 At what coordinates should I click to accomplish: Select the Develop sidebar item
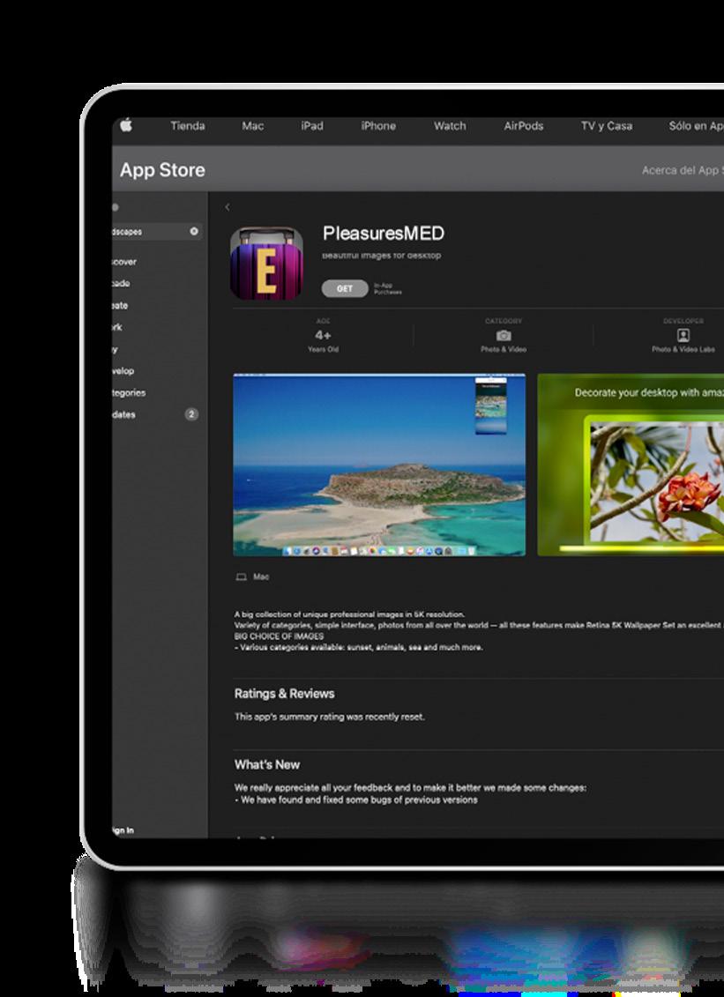pos(123,371)
